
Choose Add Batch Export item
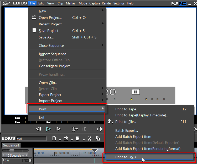(x=149, y=137)
